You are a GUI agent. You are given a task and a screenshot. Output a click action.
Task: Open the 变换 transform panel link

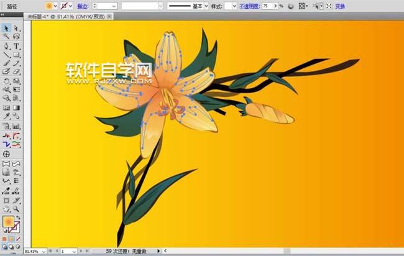(340, 6)
